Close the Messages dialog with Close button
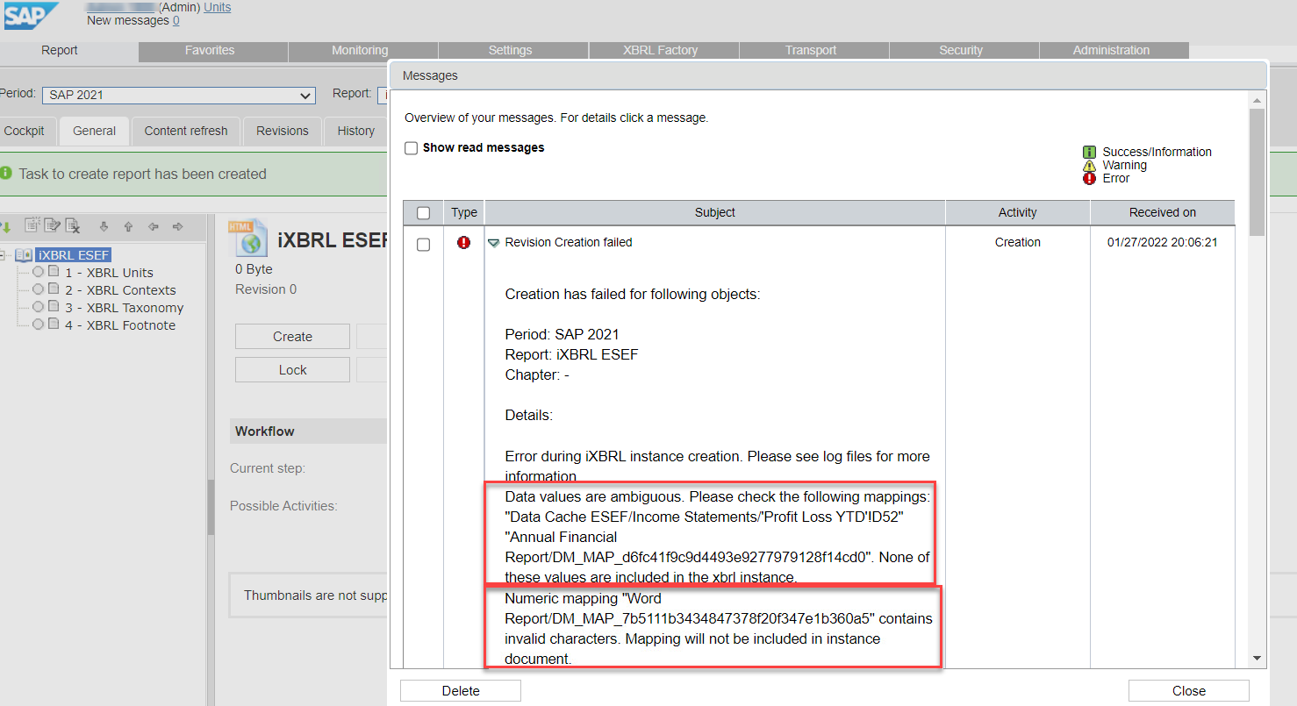The height and width of the screenshot is (706, 1297). [1189, 691]
